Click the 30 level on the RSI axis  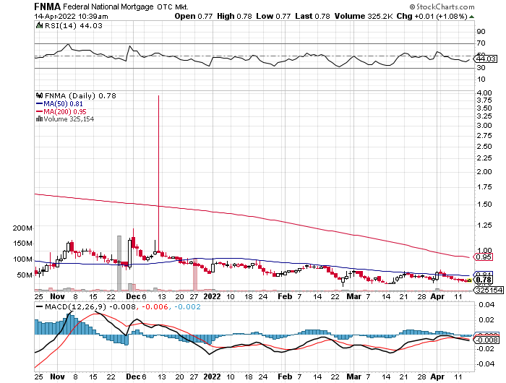pos(481,68)
